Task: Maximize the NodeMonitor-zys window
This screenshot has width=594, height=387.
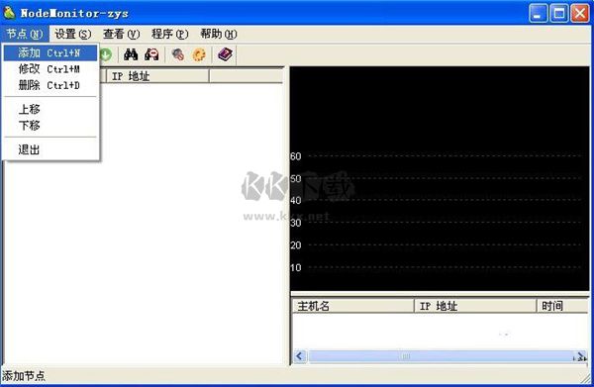Action: tap(559, 13)
